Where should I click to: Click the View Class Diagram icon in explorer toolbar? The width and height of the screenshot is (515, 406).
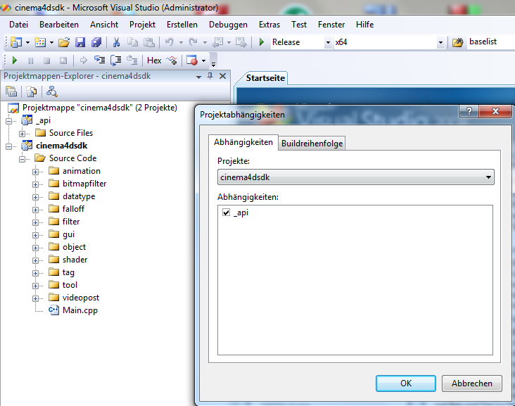pos(52,91)
